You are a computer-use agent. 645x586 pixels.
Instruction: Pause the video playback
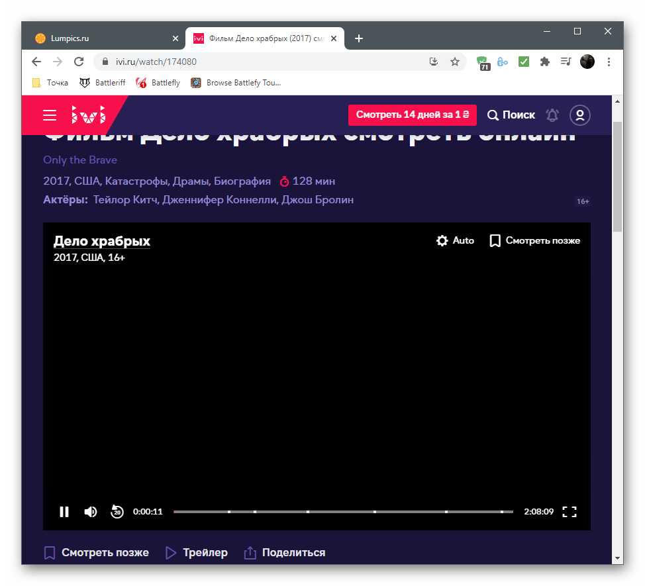pyautogui.click(x=64, y=512)
